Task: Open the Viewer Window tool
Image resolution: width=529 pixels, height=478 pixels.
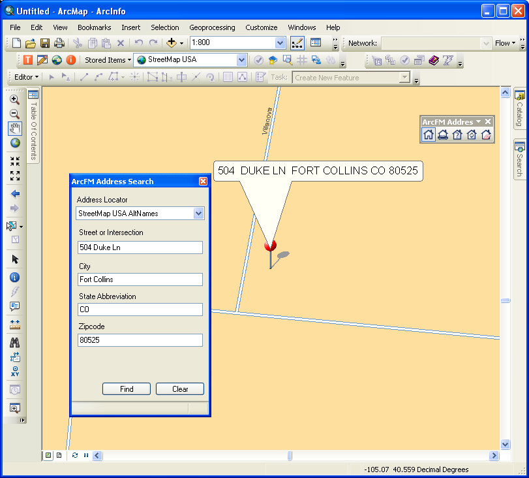Action: pyautogui.click(x=14, y=408)
